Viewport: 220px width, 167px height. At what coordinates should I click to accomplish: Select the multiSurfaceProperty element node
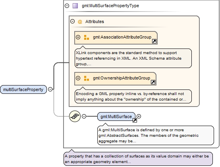click(23, 89)
